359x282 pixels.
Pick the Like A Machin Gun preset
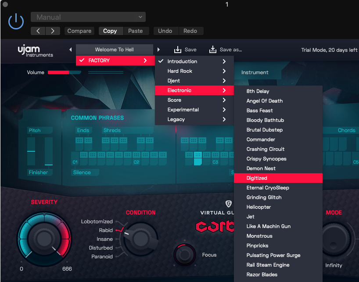(278, 226)
